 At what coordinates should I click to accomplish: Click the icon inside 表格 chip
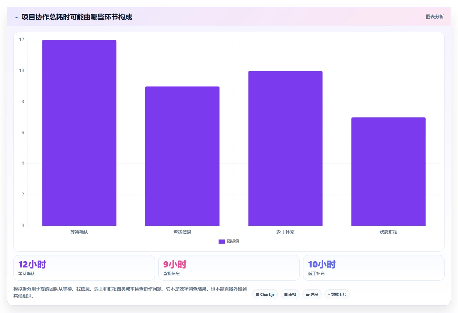pyautogui.click(x=286, y=295)
